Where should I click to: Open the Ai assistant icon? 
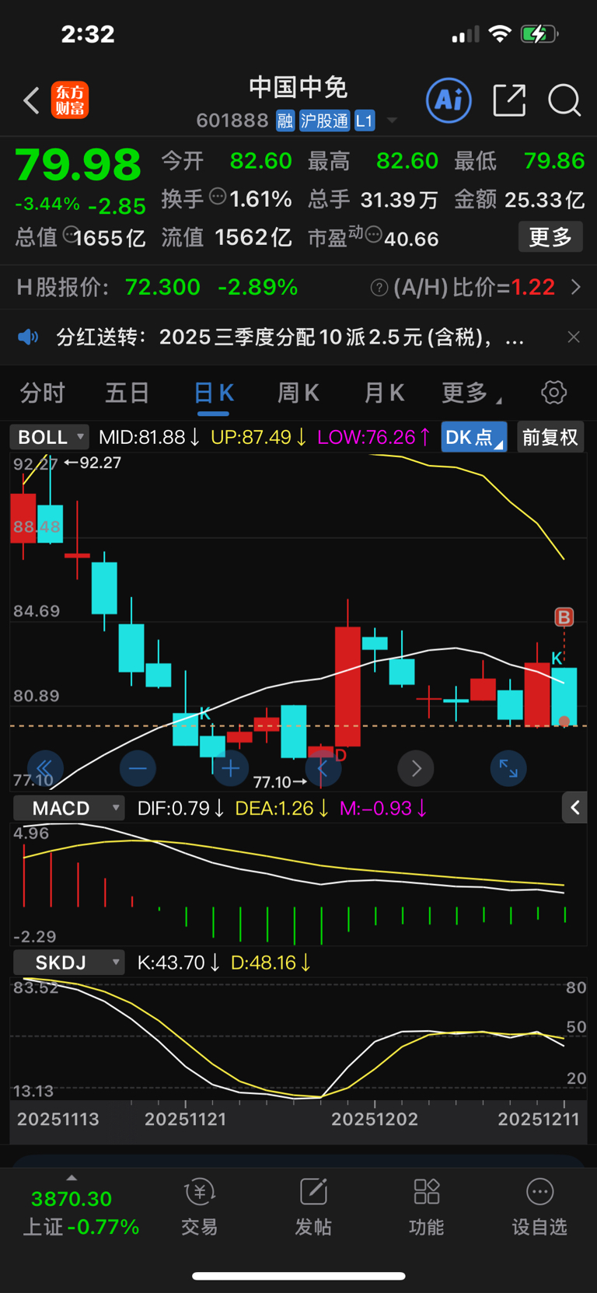[449, 100]
